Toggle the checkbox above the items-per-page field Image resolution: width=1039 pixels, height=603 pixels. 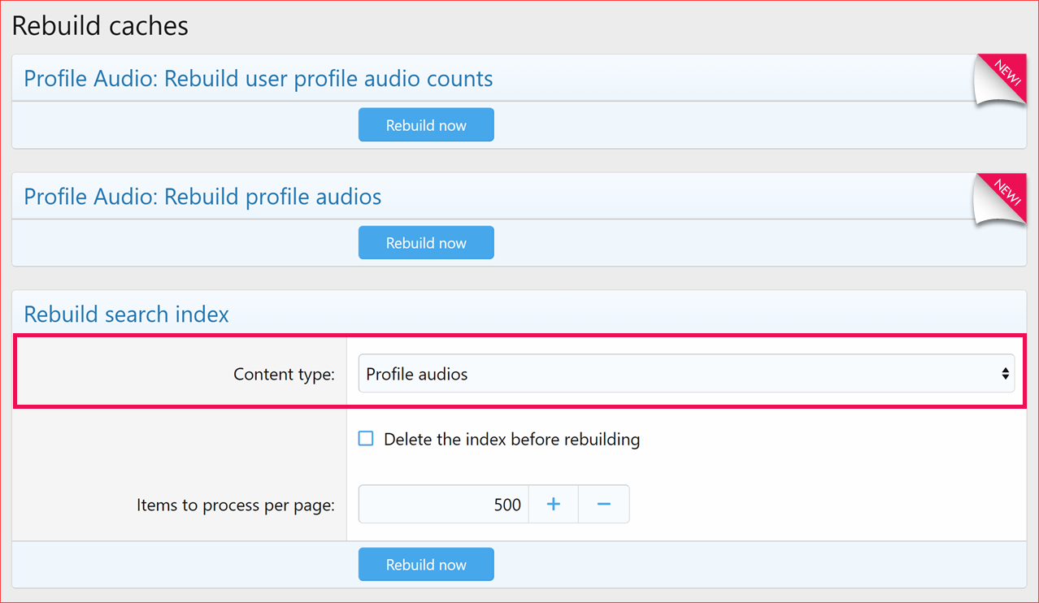365,438
